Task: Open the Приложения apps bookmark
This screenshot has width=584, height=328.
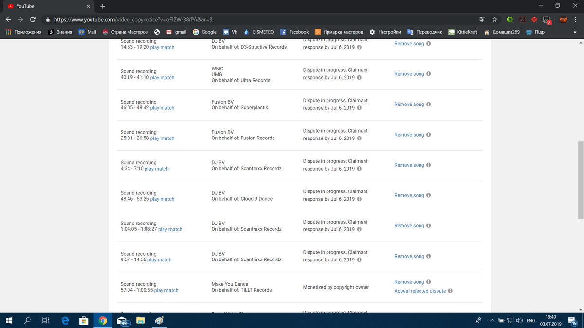Action: click(23, 32)
